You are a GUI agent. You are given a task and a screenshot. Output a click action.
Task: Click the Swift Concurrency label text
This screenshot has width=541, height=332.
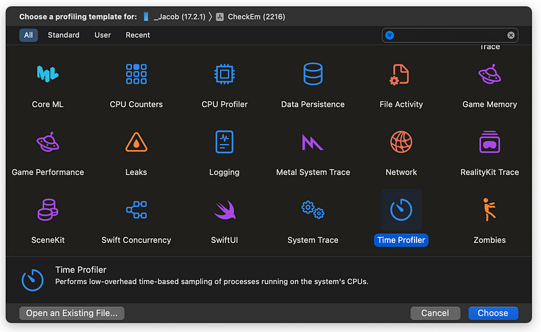137,240
